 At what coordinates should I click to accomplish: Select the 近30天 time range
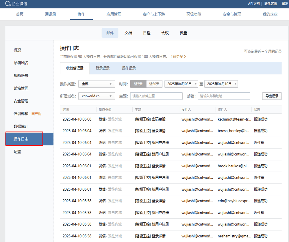[x=154, y=84]
